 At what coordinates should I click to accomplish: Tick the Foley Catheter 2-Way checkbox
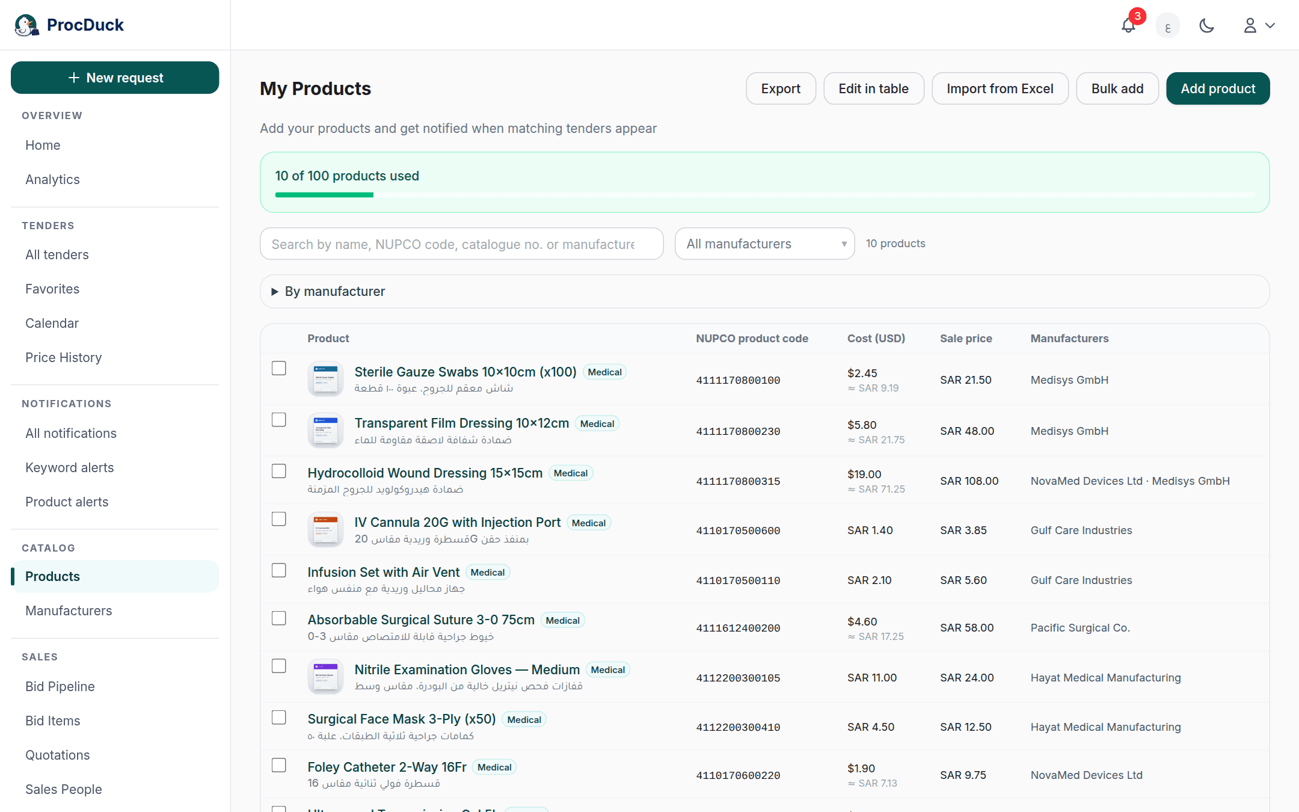pos(278,765)
